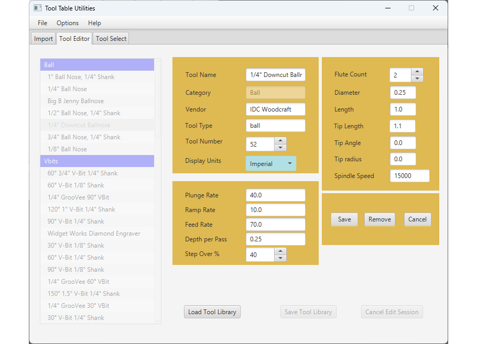477x344 pixels.
Task: Click the Length input field
Action: point(403,109)
